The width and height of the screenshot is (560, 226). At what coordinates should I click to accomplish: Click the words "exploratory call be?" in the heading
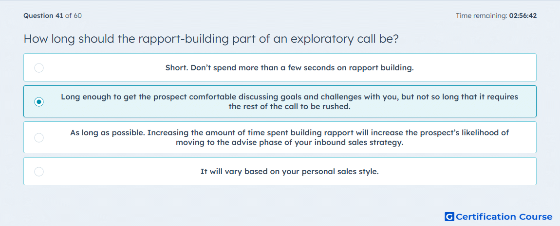click(344, 39)
